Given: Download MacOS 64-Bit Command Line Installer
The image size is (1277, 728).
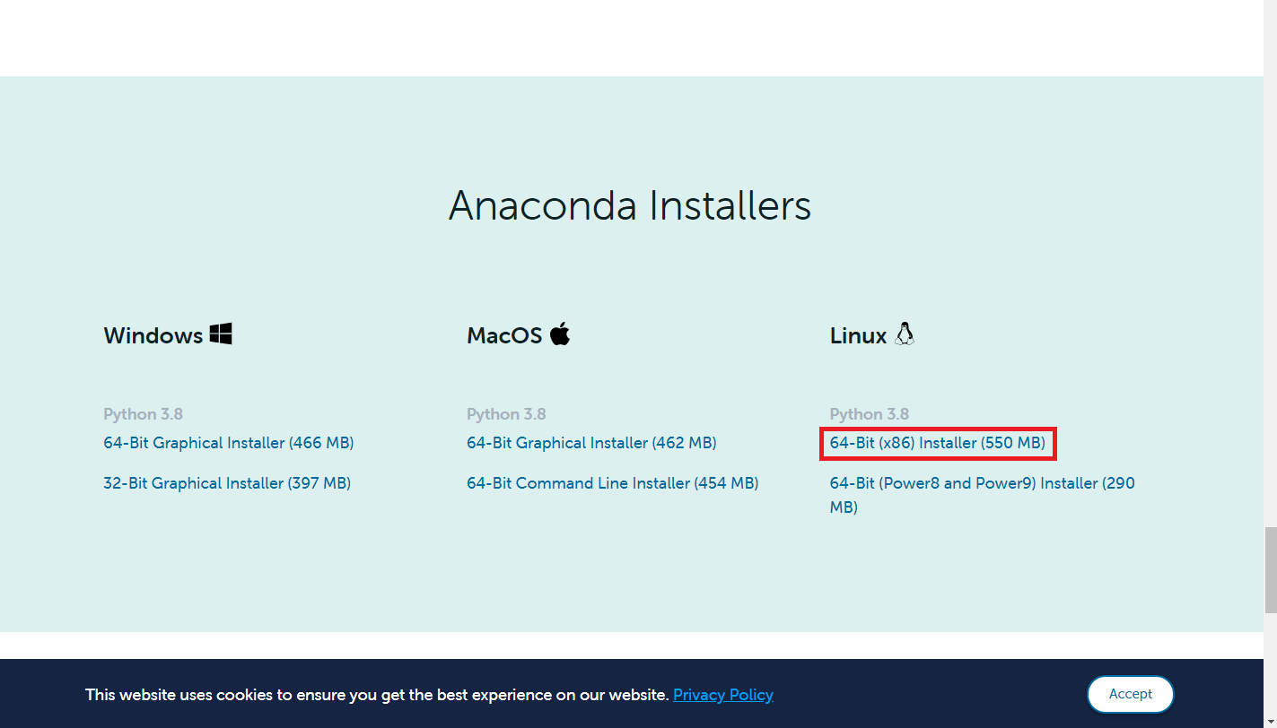Looking at the screenshot, I should (613, 483).
